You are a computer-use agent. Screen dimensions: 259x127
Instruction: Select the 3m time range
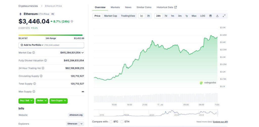[180, 16]
